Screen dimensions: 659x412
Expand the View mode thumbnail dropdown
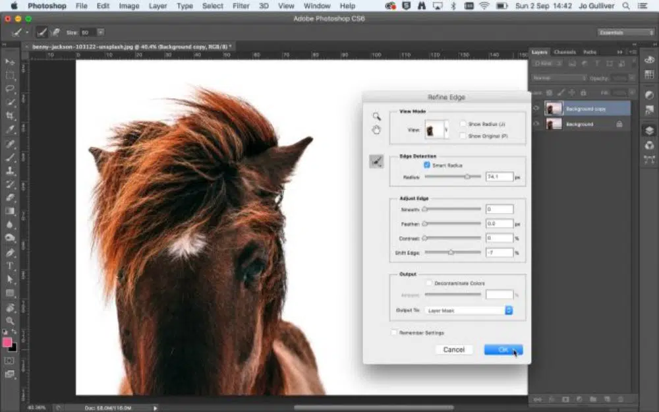[x=446, y=129]
